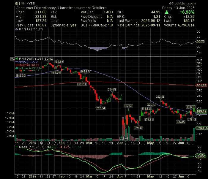
Task: Click the green up-triangle change indicator
Action: (167, 12)
